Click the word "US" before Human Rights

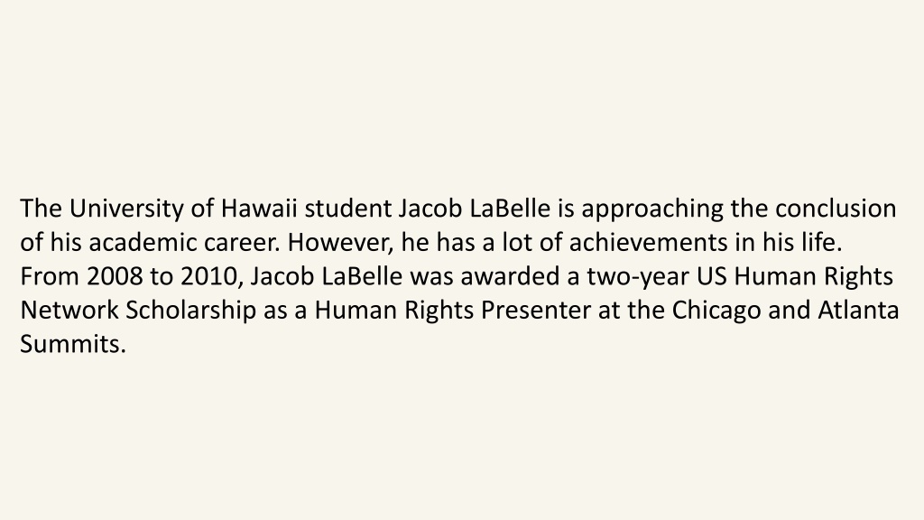click(712, 276)
